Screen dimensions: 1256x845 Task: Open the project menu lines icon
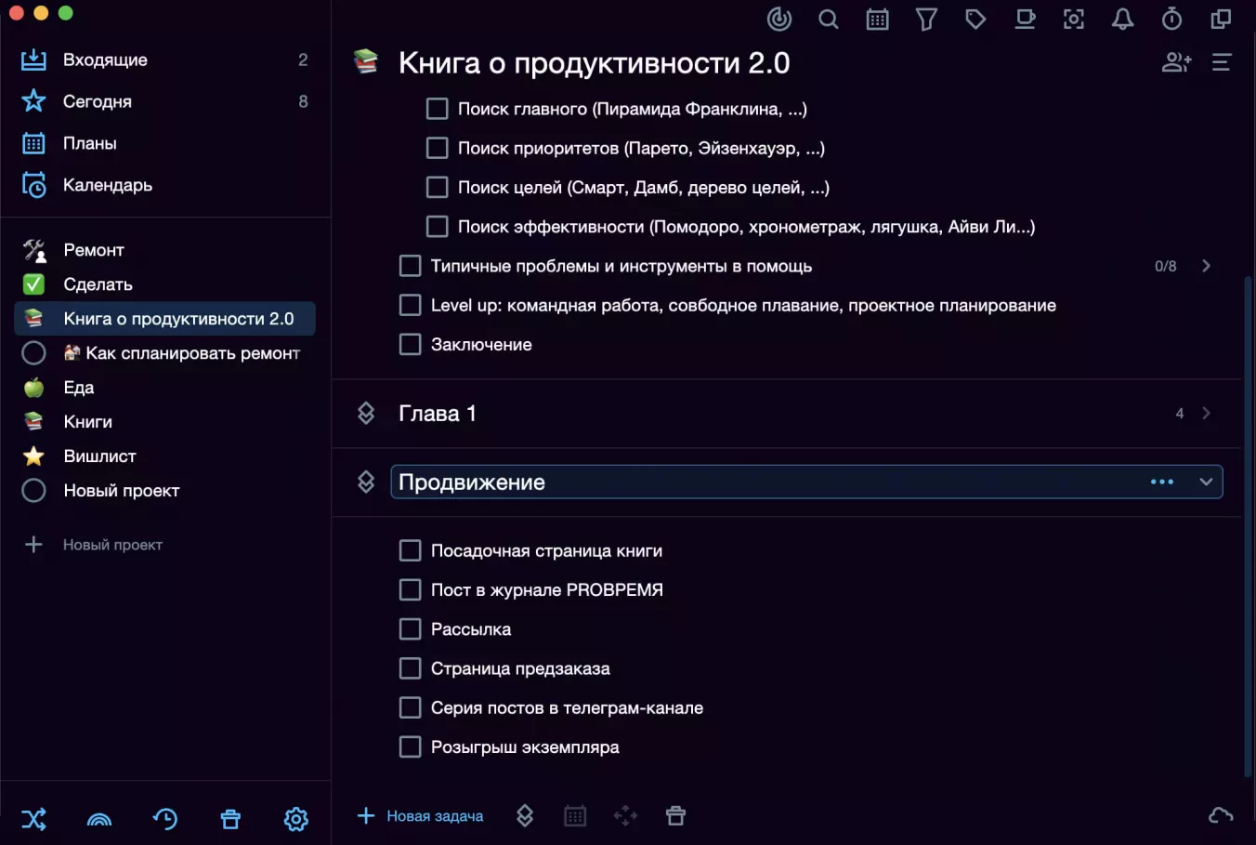click(x=1222, y=62)
